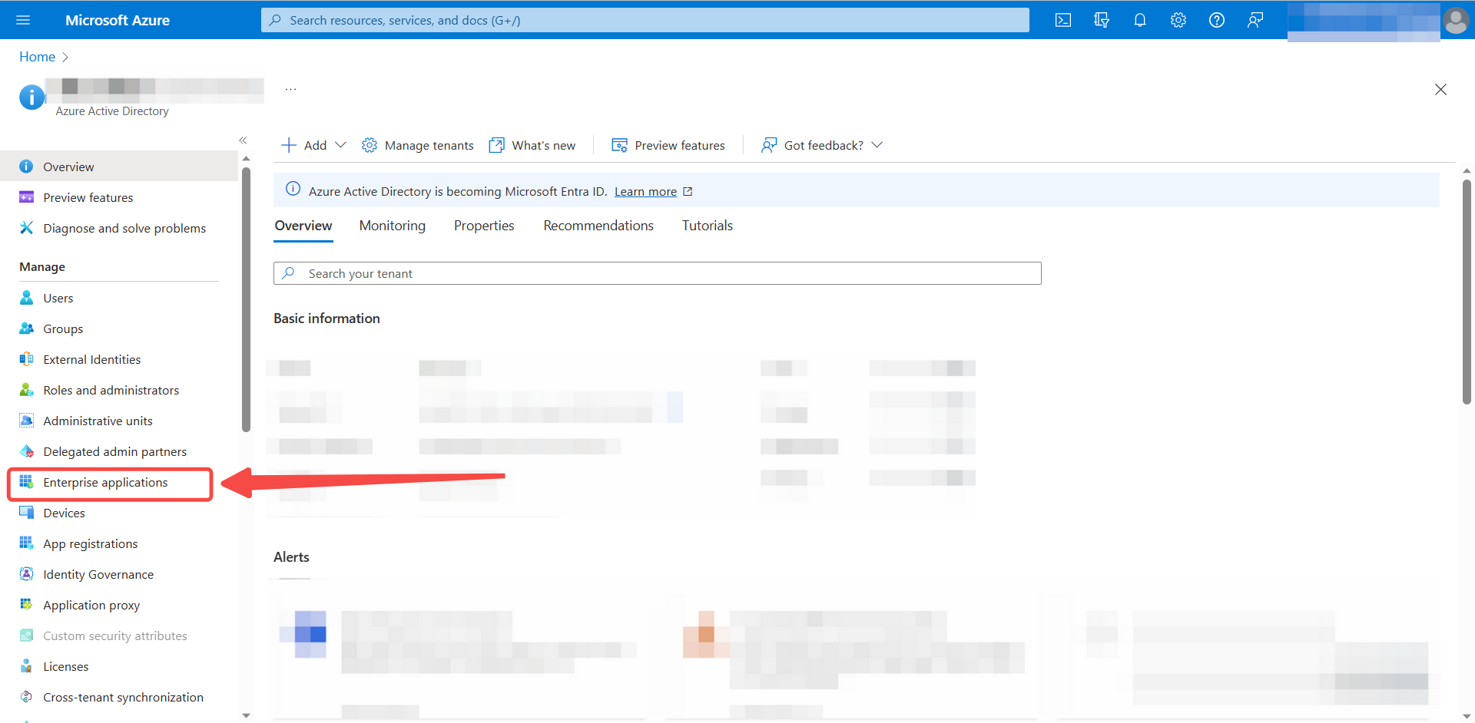Click the account avatar picture
The height and width of the screenshot is (723, 1475).
coord(1456,21)
